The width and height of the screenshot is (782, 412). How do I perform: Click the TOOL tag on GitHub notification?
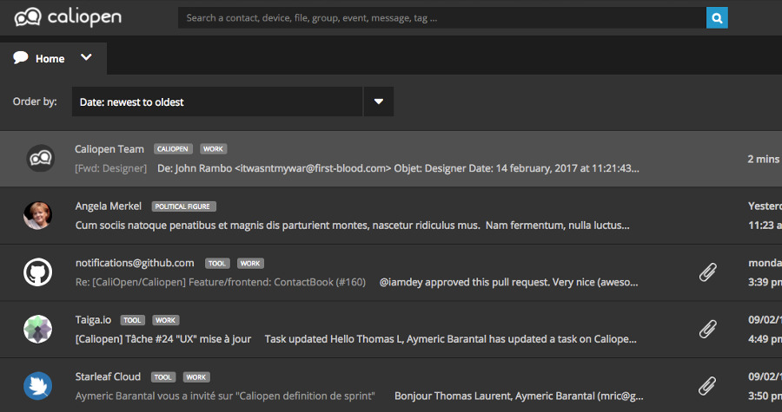(x=217, y=263)
